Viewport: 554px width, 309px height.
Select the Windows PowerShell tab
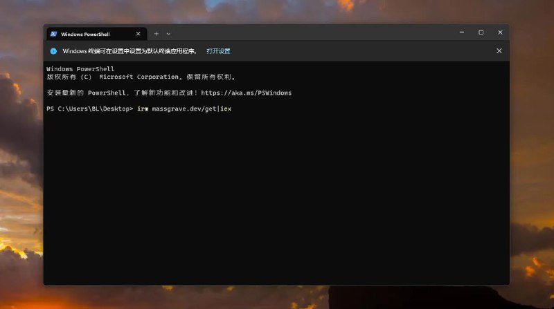[96, 34]
